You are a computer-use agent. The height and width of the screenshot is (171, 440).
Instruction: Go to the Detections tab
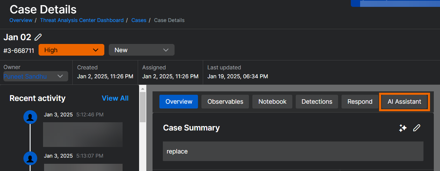tap(317, 102)
